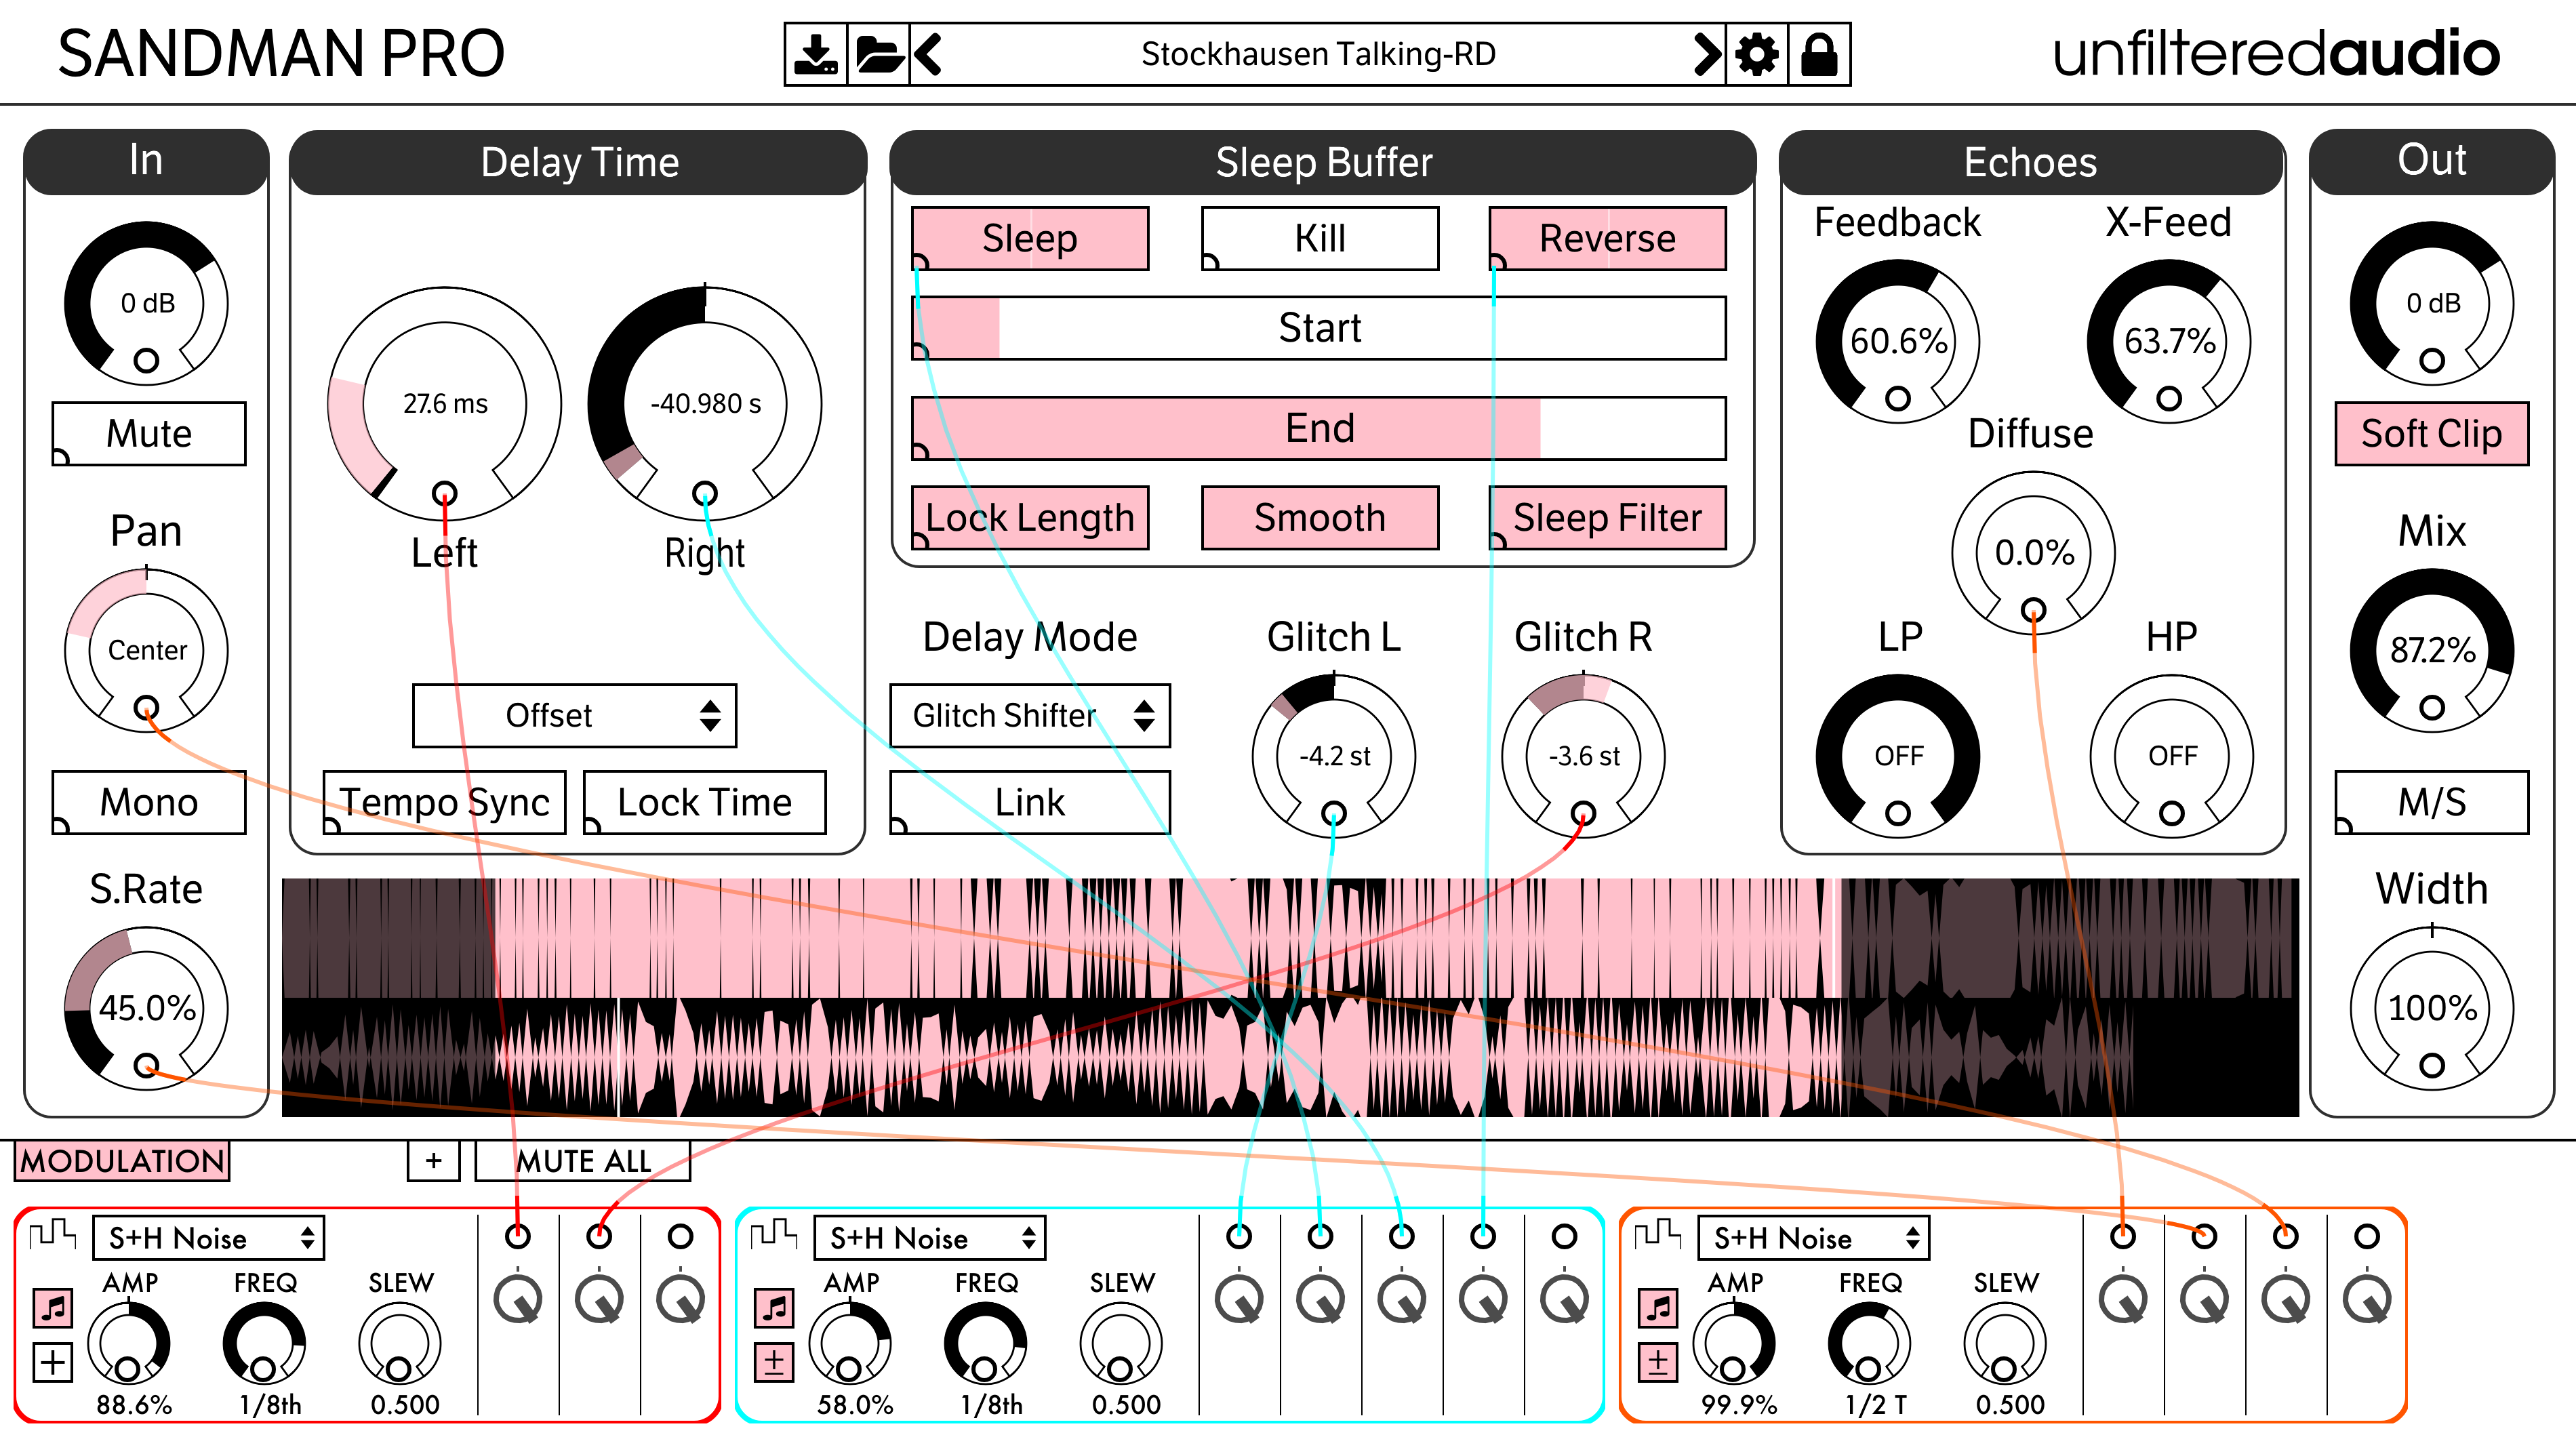Screen dimensions: 2576x1456
Task: Enable Tempo Sync
Action: pos(444,802)
